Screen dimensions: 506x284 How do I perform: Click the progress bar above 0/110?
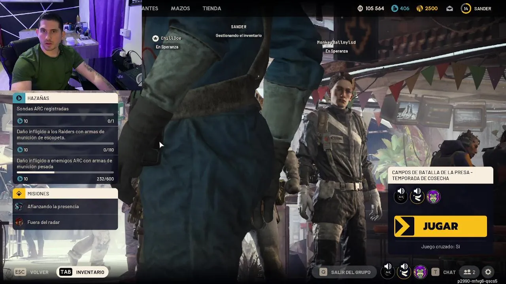[x=65, y=143]
